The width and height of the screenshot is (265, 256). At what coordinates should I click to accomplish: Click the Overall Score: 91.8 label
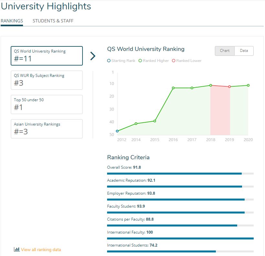coord(124,167)
